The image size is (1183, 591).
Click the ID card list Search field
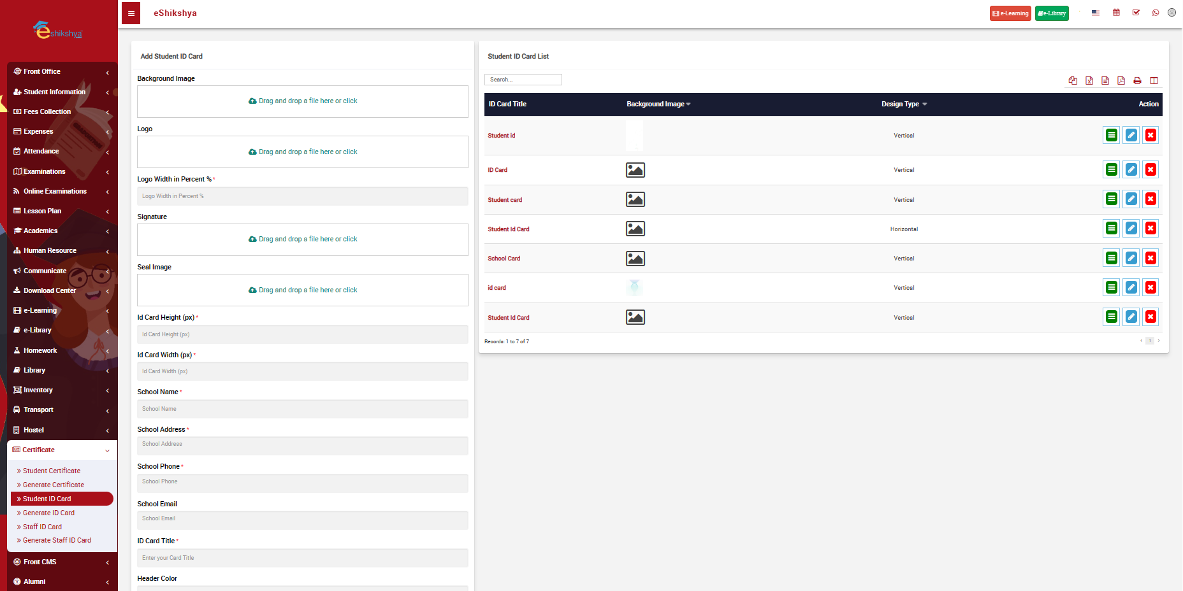pyautogui.click(x=523, y=80)
